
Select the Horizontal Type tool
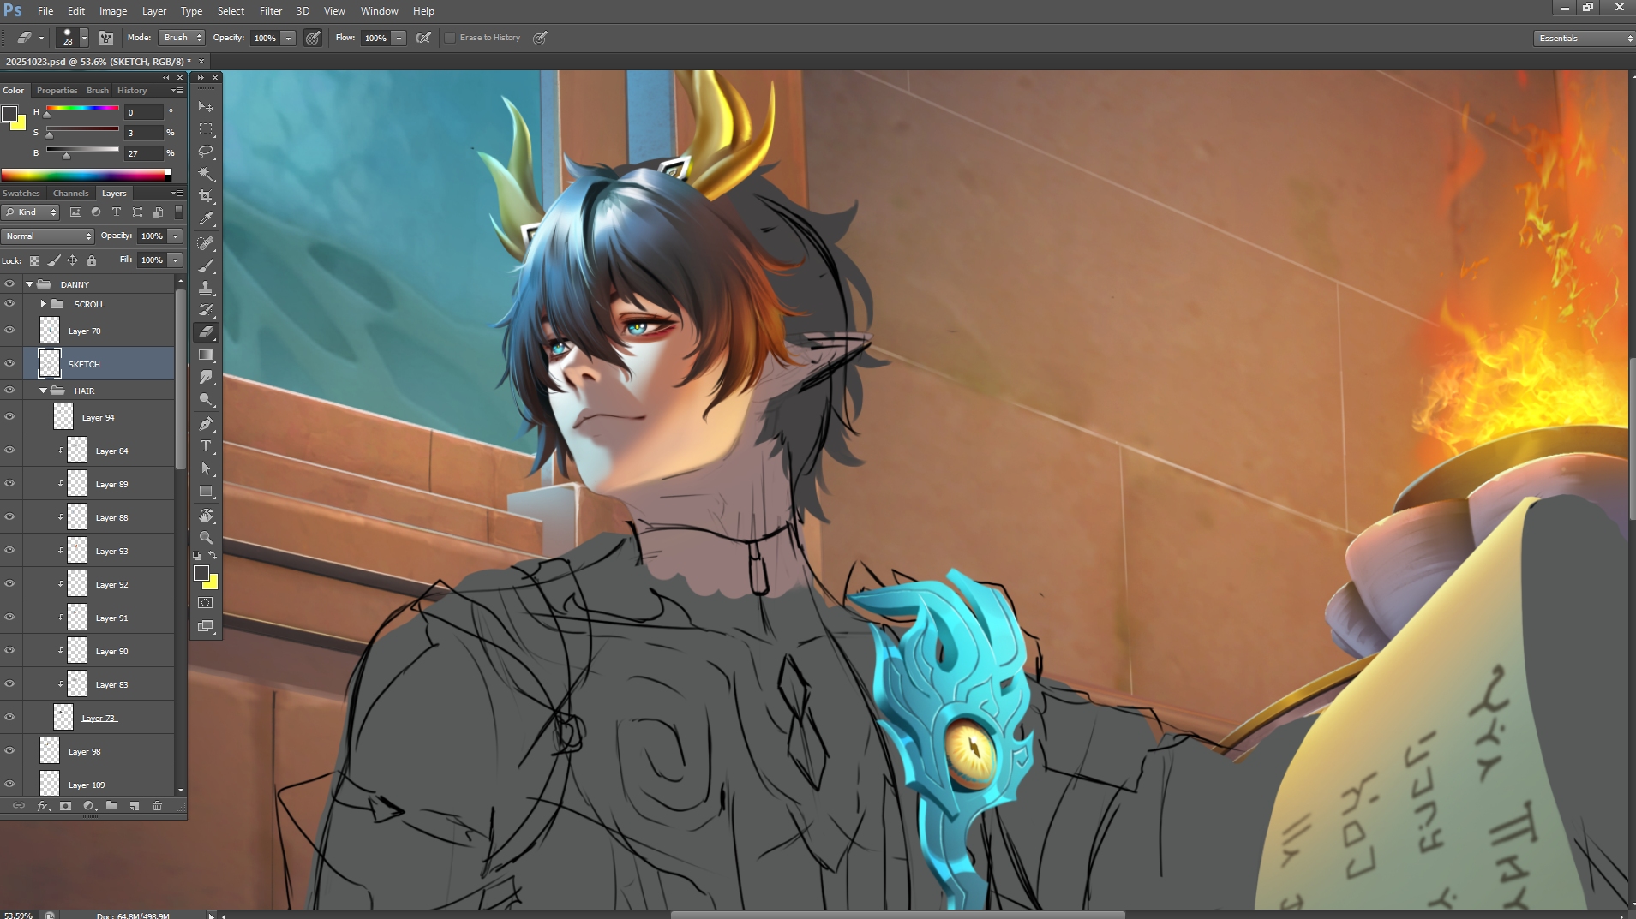point(206,446)
